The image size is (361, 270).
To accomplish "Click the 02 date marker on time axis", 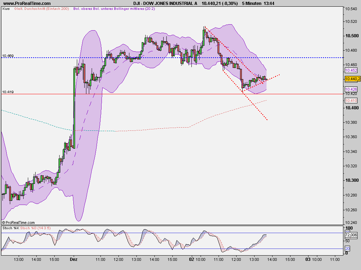I will pos(191,259).
